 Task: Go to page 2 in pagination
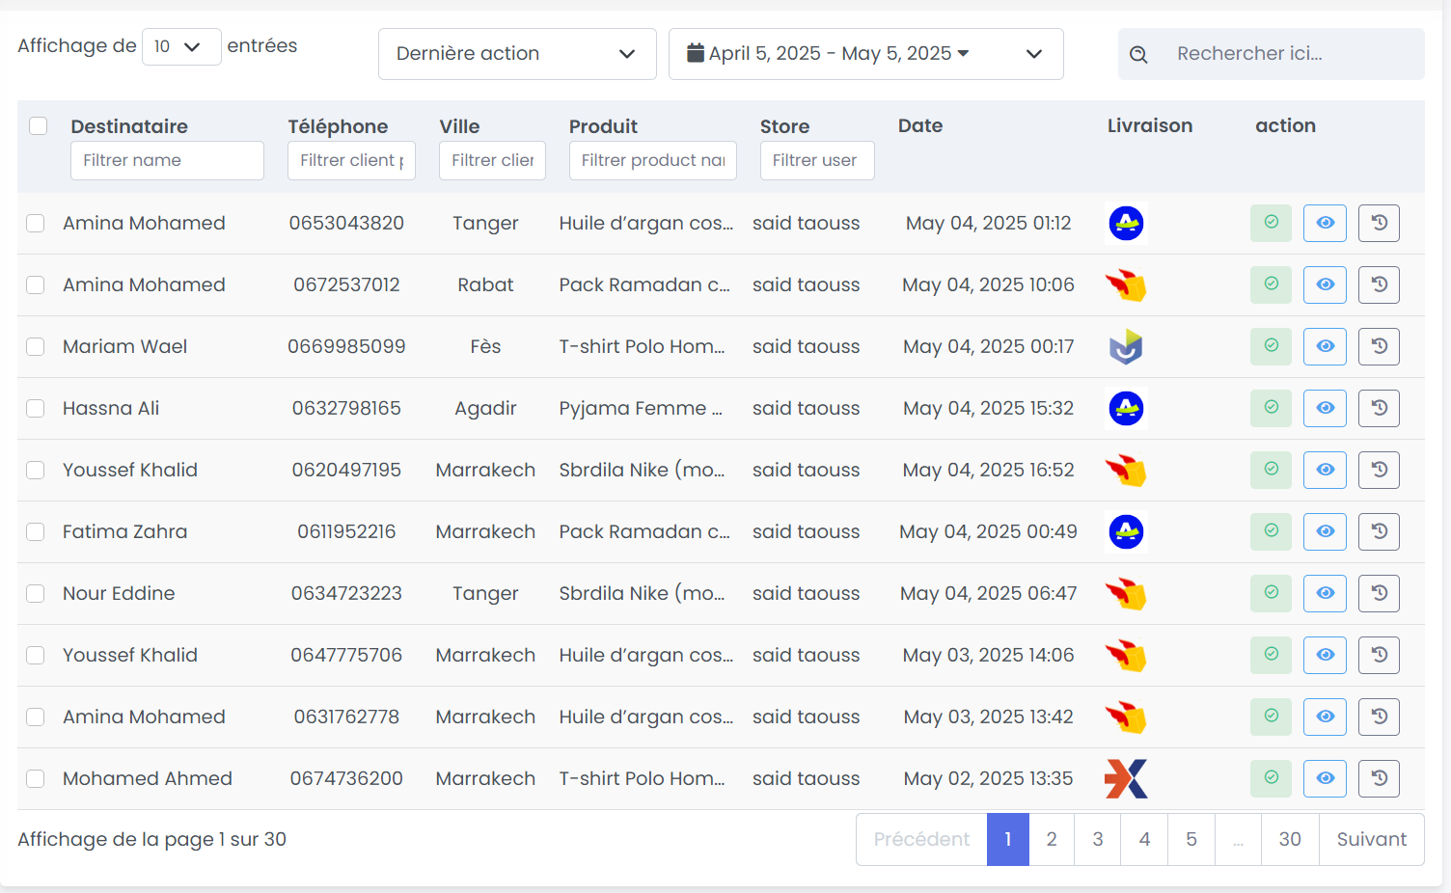click(x=1052, y=839)
